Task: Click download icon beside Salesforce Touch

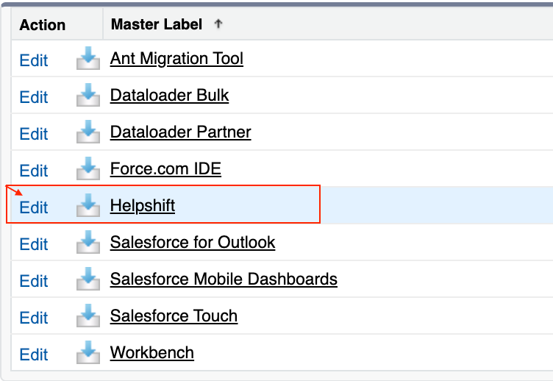Action: click(x=88, y=316)
